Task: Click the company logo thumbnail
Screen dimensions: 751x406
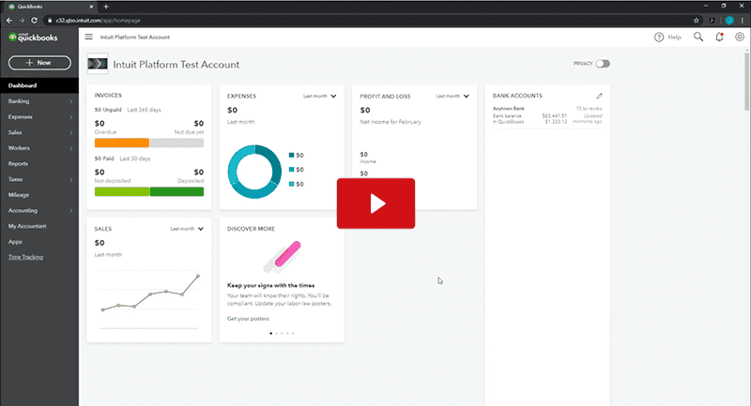Action: click(x=98, y=64)
